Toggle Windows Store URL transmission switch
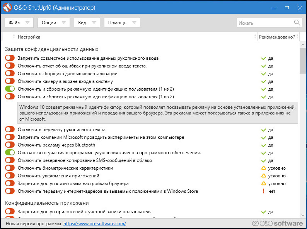 (x=10, y=191)
